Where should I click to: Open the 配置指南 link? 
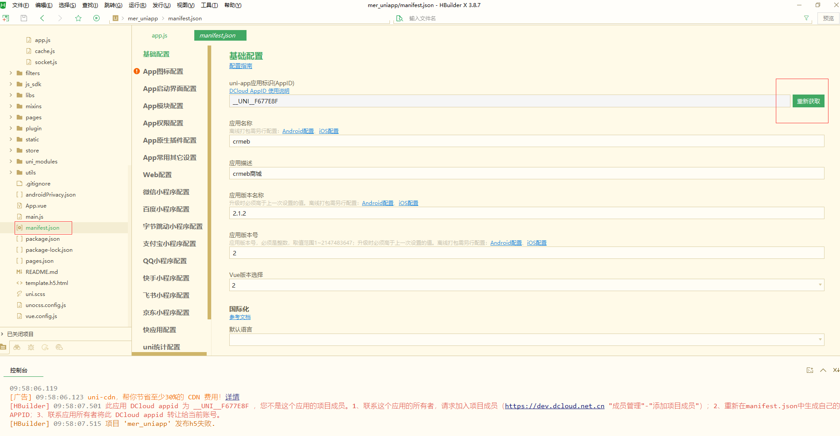coord(241,66)
